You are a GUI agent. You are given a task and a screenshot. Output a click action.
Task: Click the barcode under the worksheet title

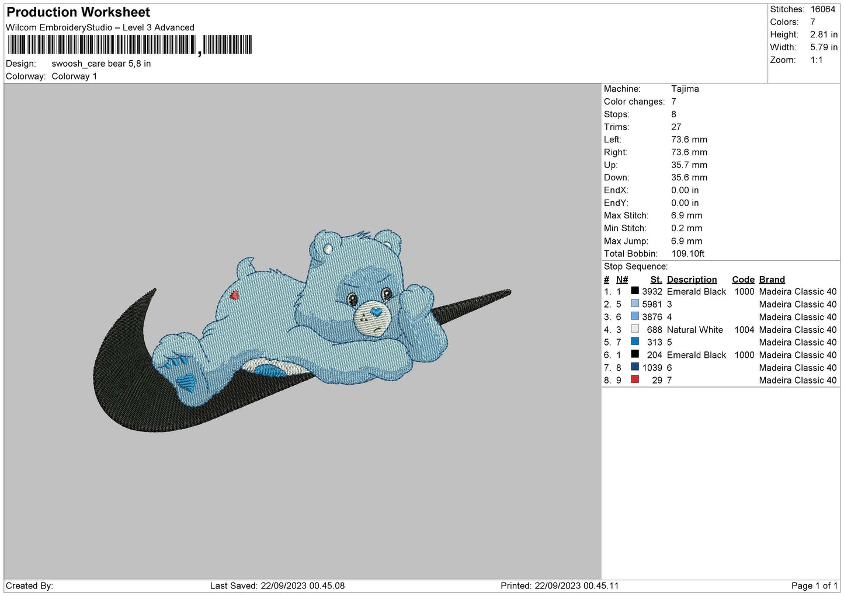tap(130, 45)
